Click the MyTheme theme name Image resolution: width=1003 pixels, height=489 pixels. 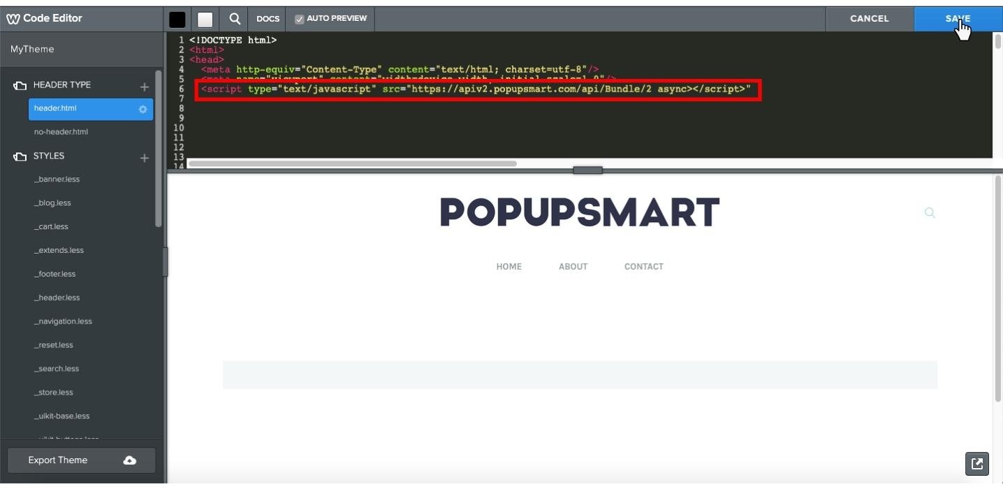point(32,49)
